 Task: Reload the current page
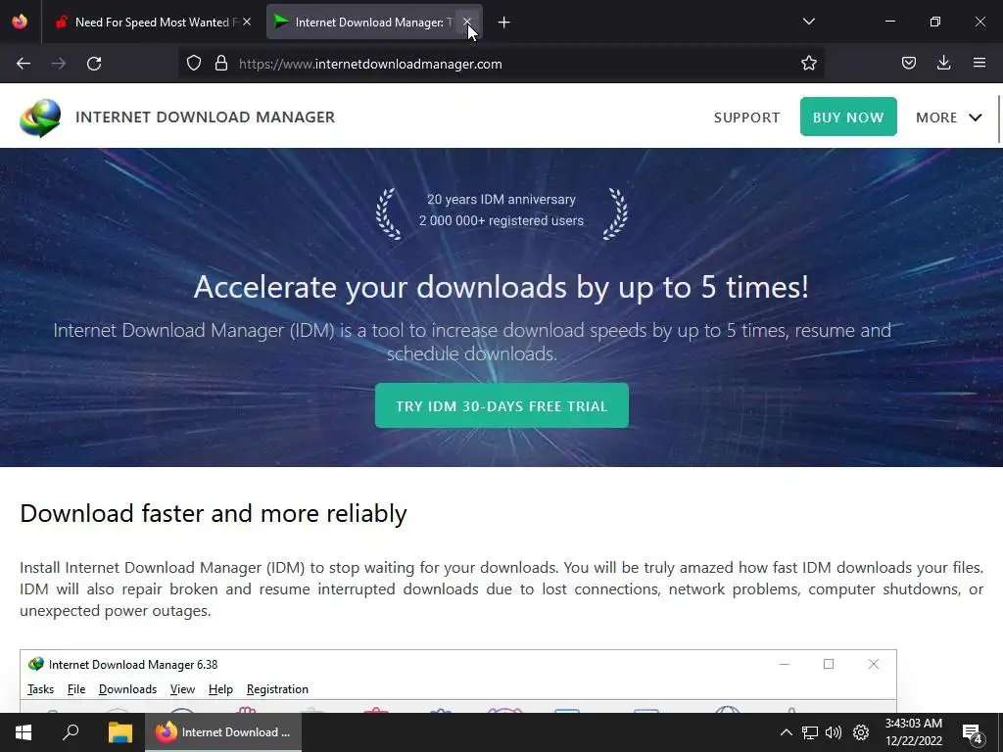pyautogui.click(x=94, y=64)
